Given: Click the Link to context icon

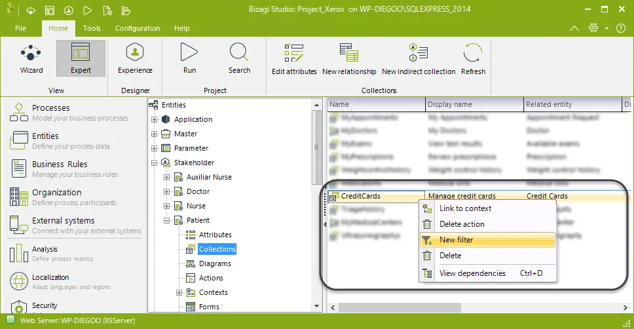Looking at the screenshot, I should [x=427, y=209].
